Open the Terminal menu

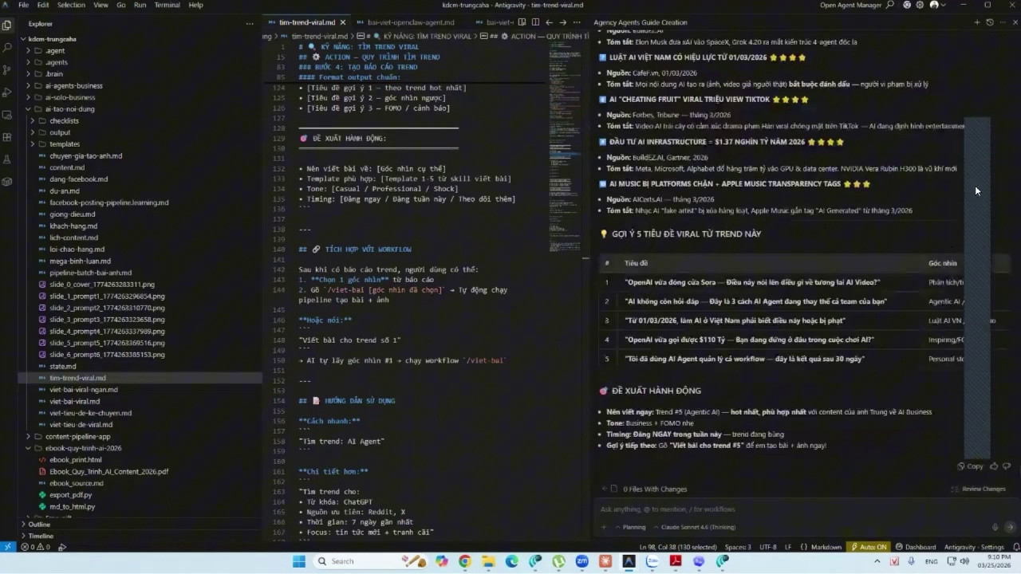pyautogui.click(x=167, y=5)
